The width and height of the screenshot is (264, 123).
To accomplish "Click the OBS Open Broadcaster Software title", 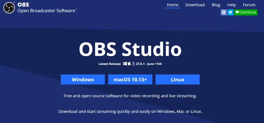I will point(47,8).
